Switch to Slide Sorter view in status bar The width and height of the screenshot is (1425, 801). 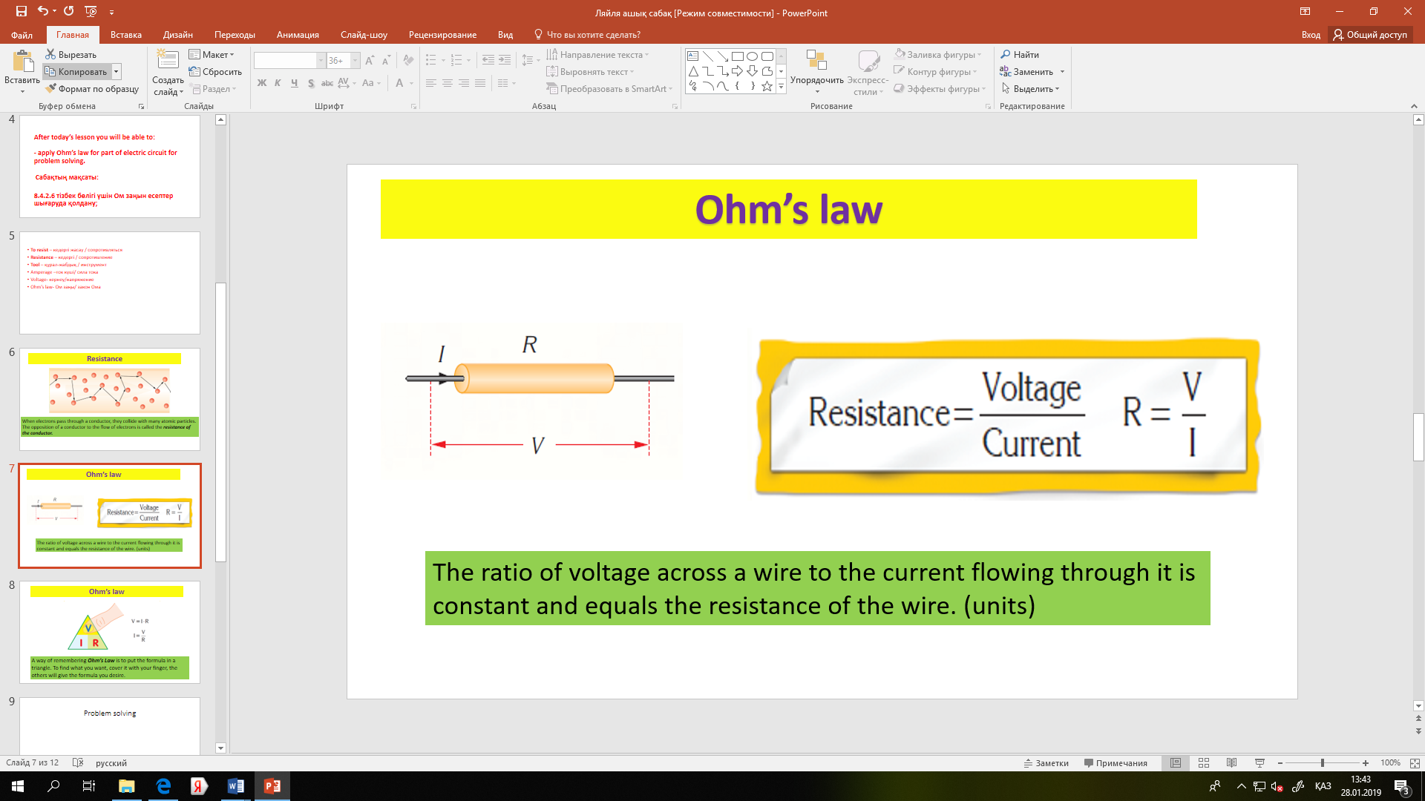point(1204,762)
